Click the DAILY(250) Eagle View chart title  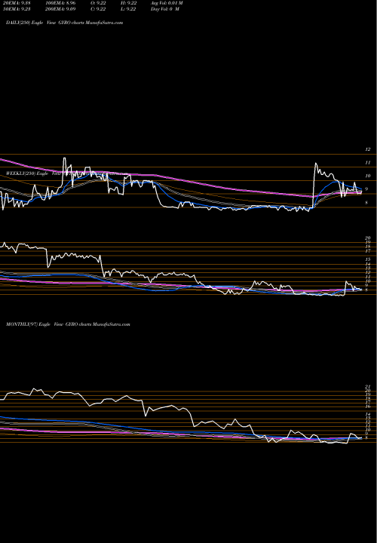tap(64, 23)
